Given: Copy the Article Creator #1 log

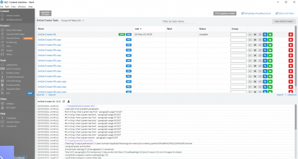Looking at the screenshot, I should pyautogui.click(x=64, y=101).
